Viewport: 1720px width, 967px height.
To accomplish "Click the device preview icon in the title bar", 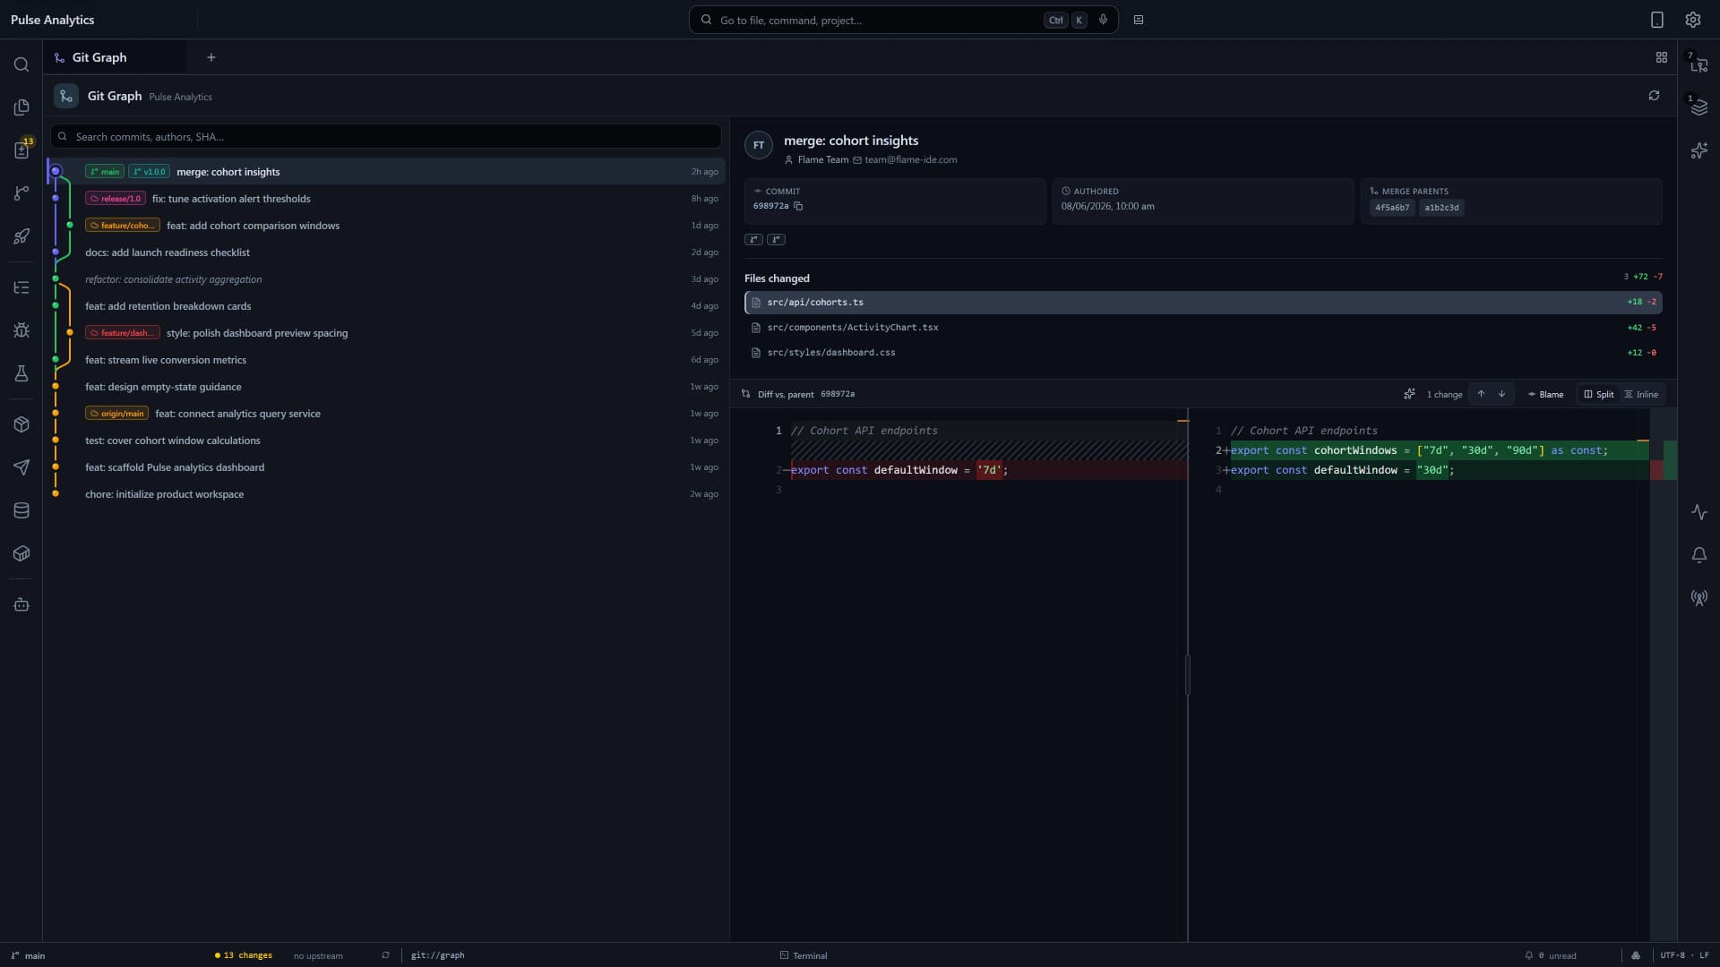I will [x=1657, y=20].
